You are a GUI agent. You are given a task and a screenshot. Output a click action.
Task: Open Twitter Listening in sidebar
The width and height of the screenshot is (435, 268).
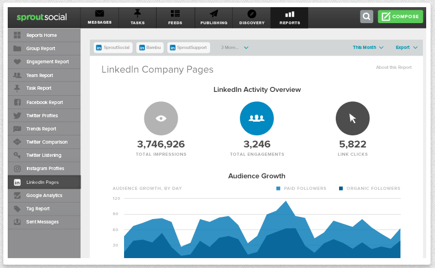tap(44, 155)
